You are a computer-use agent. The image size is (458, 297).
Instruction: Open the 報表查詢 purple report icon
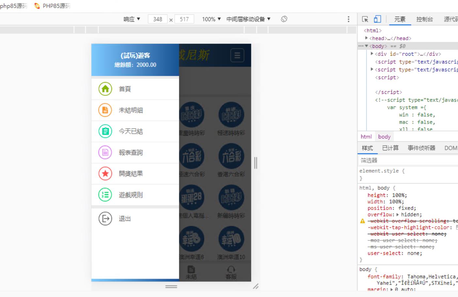tap(105, 152)
